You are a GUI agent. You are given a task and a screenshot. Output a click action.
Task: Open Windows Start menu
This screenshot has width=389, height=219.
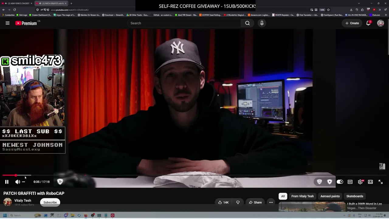coord(5,215)
